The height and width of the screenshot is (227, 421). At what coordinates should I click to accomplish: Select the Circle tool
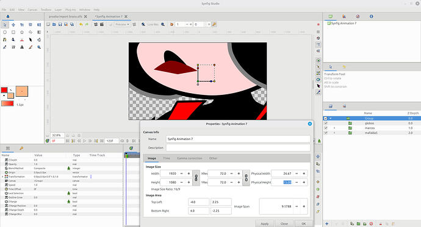[5, 32]
